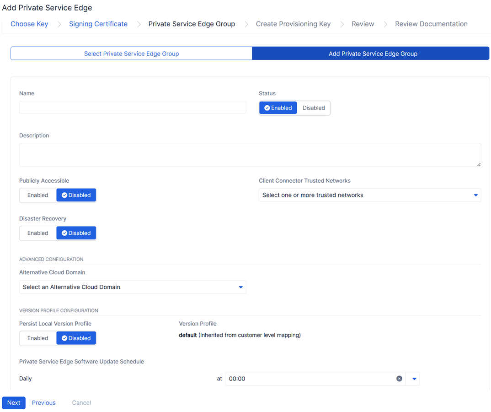
Task: Select Disabled for Disaster Recovery
Action: pyautogui.click(x=76, y=233)
